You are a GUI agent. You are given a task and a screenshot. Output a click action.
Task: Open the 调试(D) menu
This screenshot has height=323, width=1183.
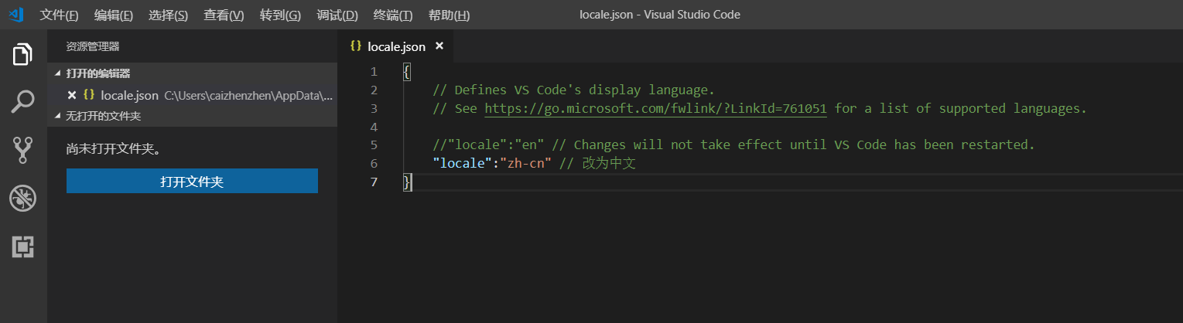(x=337, y=15)
